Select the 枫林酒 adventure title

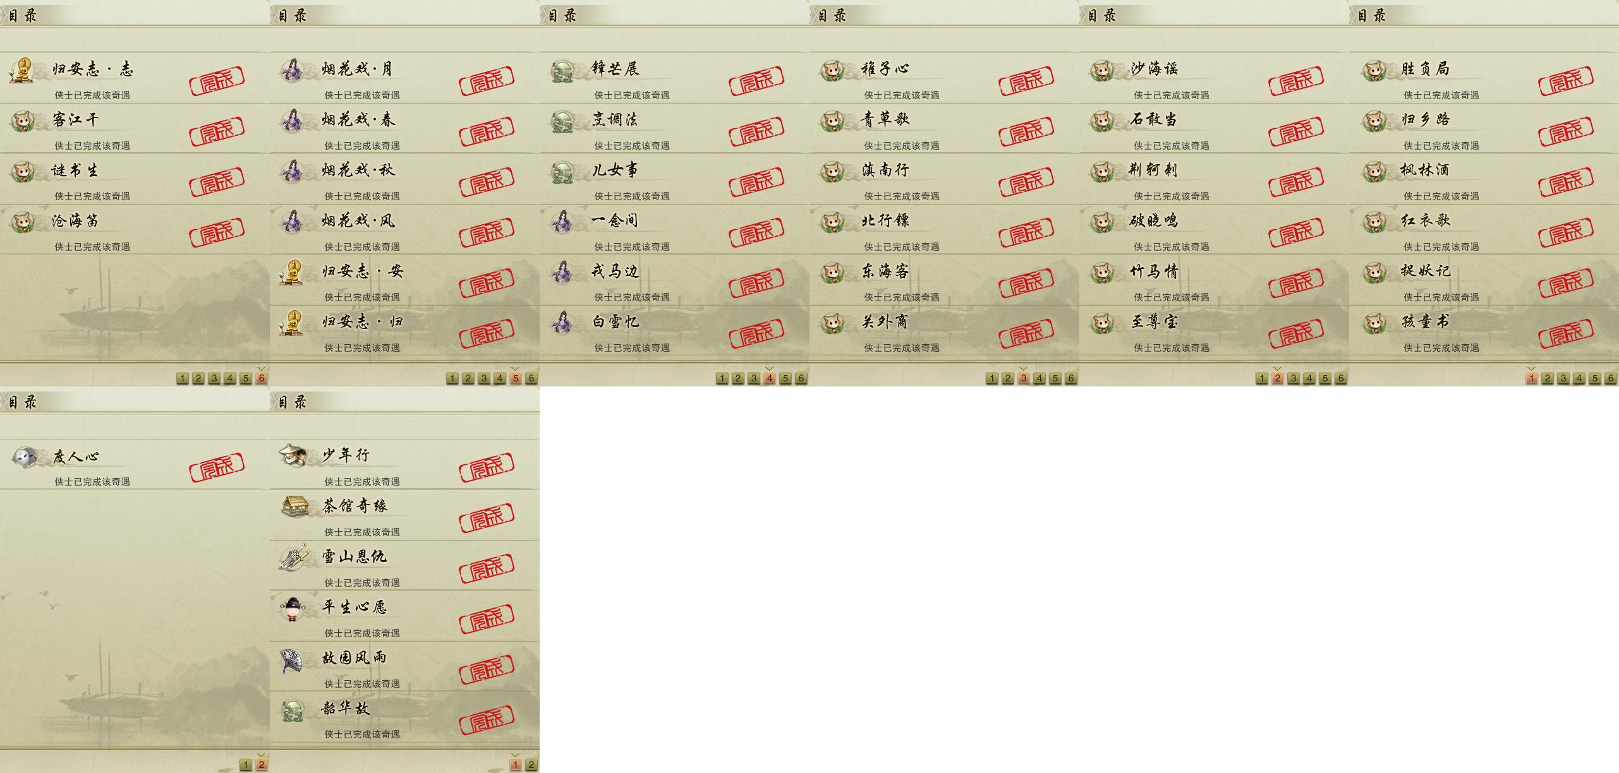[1425, 170]
